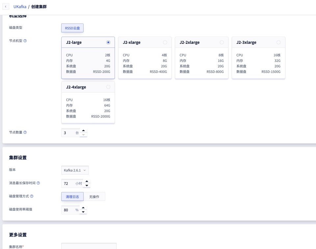This screenshot has height=249, width=316.
Task: Choose 无操作 disk management option
Action: pyautogui.click(x=94, y=197)
